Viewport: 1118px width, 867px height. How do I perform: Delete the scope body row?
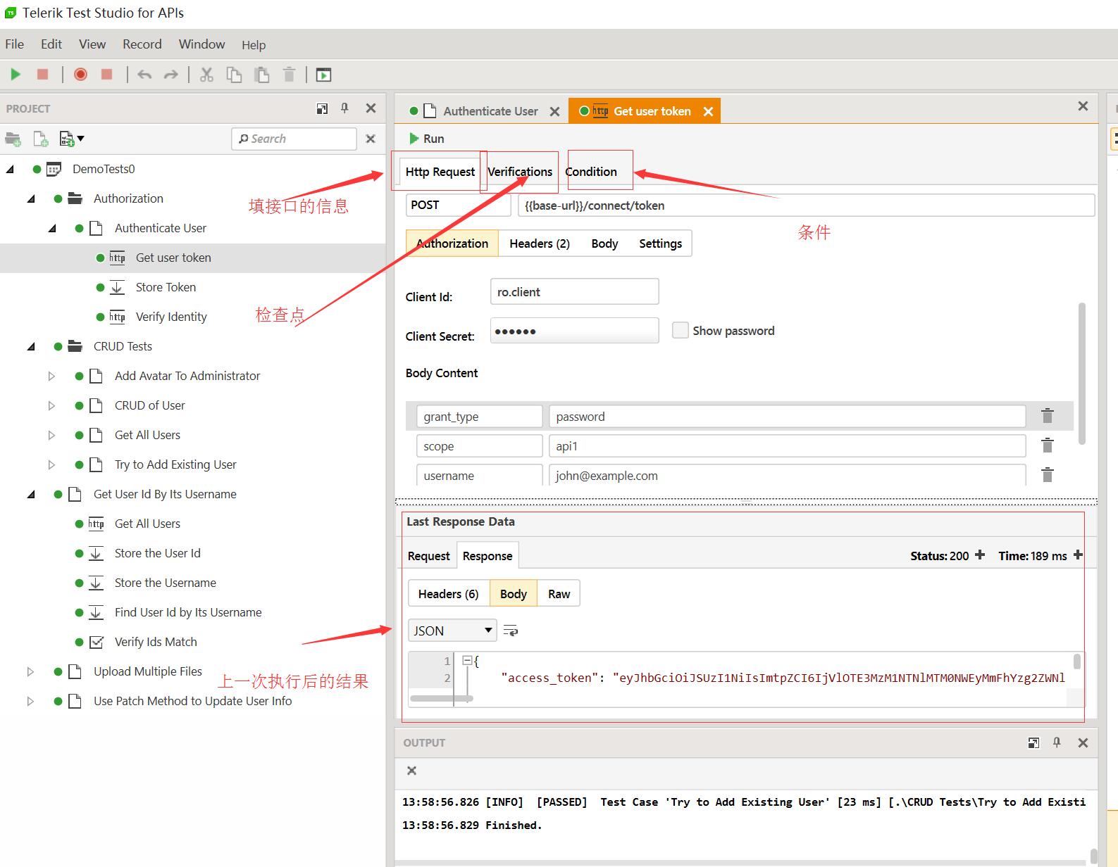click(1048, 445)
